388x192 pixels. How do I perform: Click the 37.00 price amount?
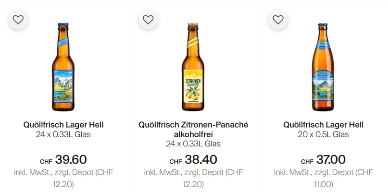tap(330, 159)
